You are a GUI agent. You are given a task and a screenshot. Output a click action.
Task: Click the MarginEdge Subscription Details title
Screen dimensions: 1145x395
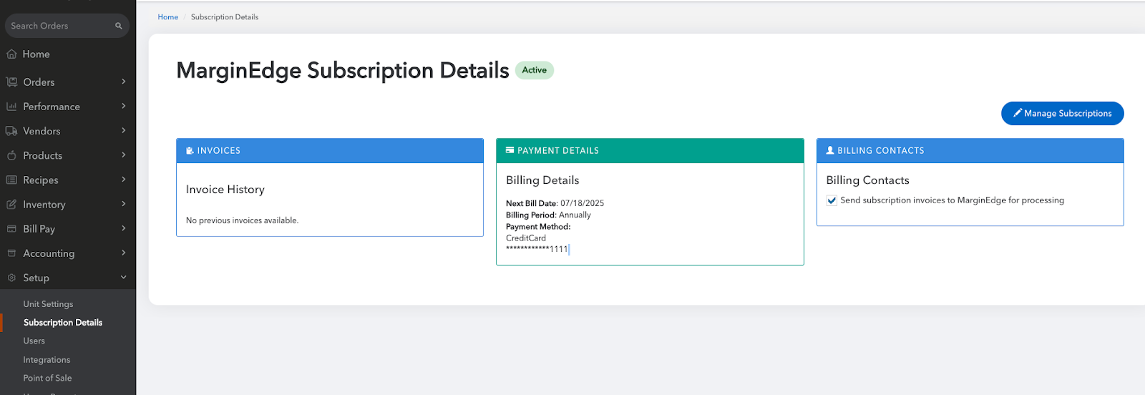point(343,70)
